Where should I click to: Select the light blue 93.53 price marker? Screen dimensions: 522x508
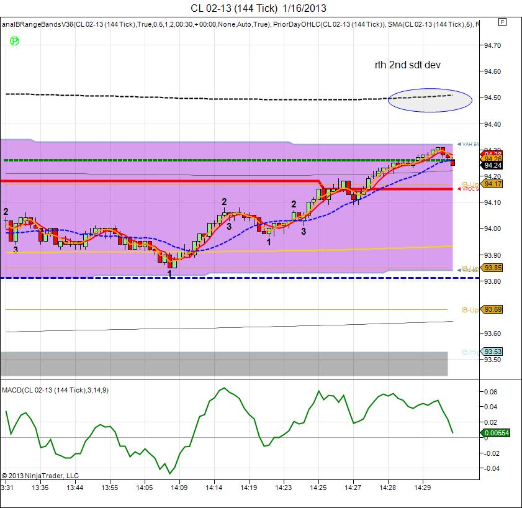492,352
